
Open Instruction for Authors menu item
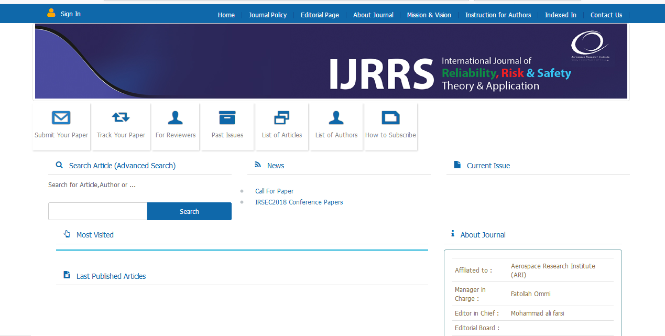[x=498, y=15]
